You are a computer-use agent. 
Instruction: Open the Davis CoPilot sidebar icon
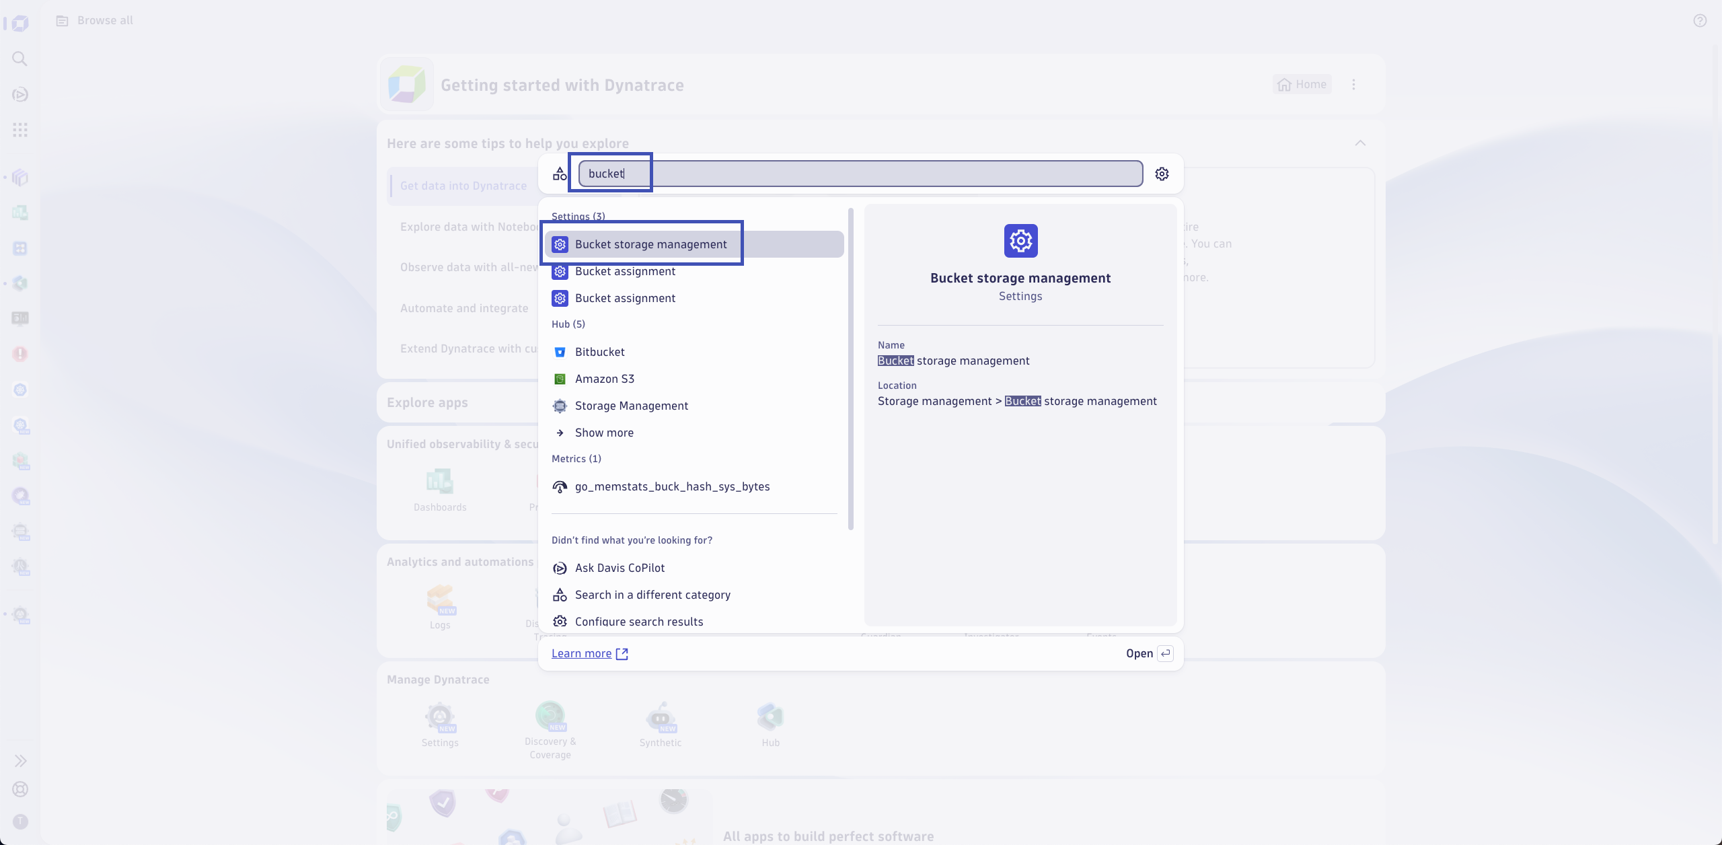(20, 94)
